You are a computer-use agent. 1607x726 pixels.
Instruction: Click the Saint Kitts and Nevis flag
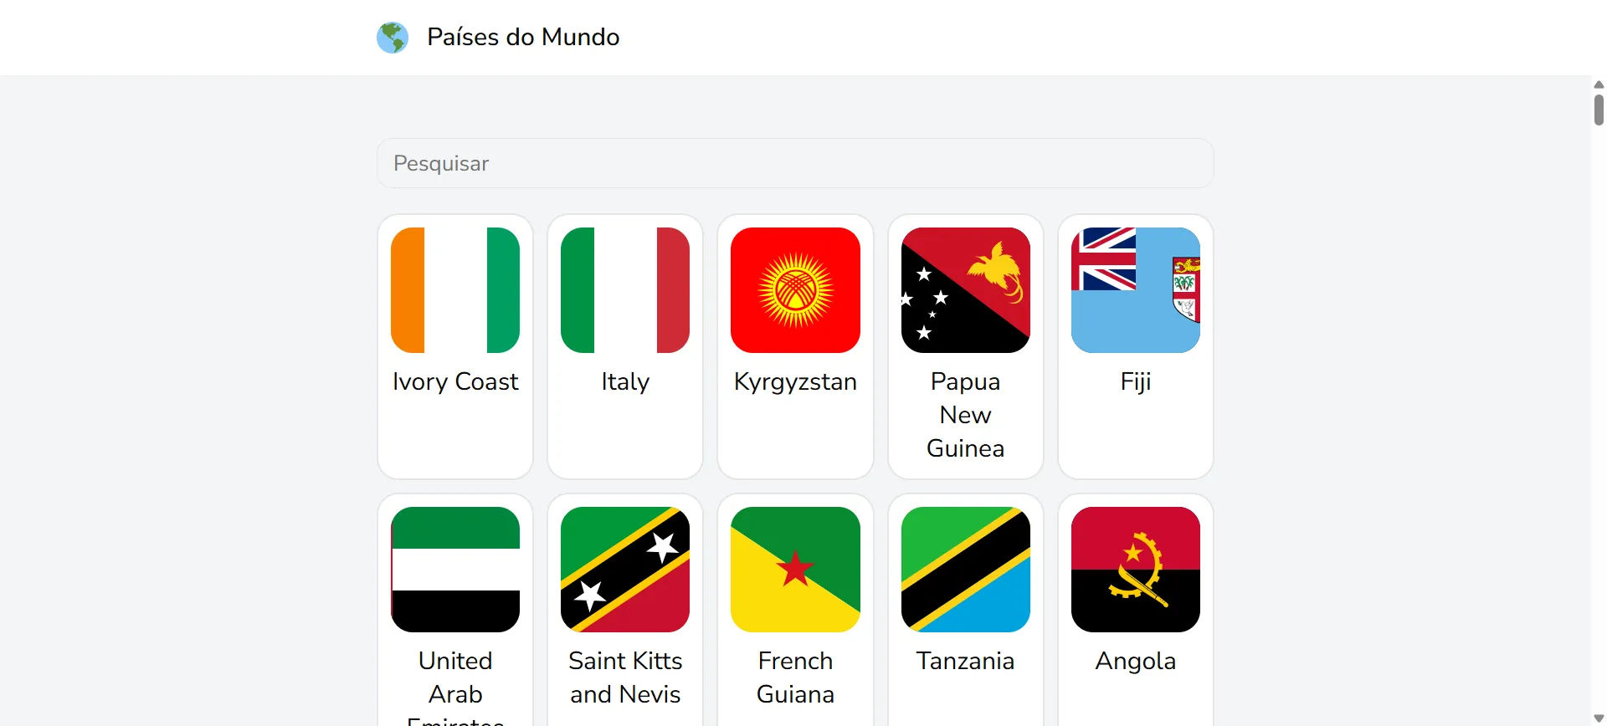pyautogui.click(x=625, y=570)
